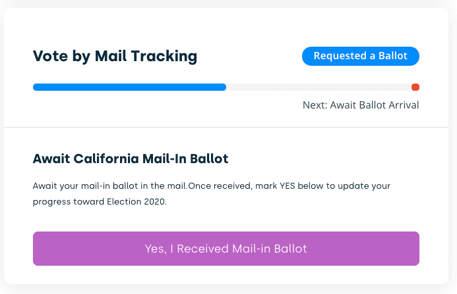Click the Yes, I Received Mail-in Ballot button

click(x=226, y=249)
